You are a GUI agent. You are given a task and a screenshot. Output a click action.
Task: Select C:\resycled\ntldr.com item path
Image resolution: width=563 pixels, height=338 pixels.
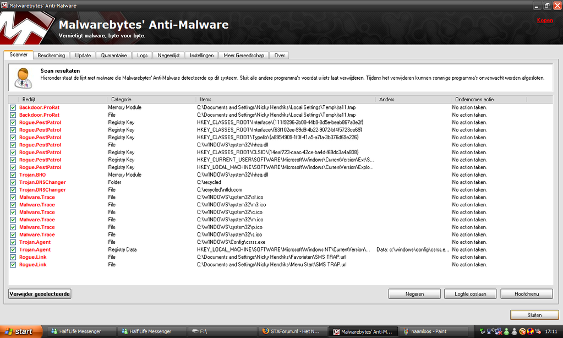(x=220, y=190)
